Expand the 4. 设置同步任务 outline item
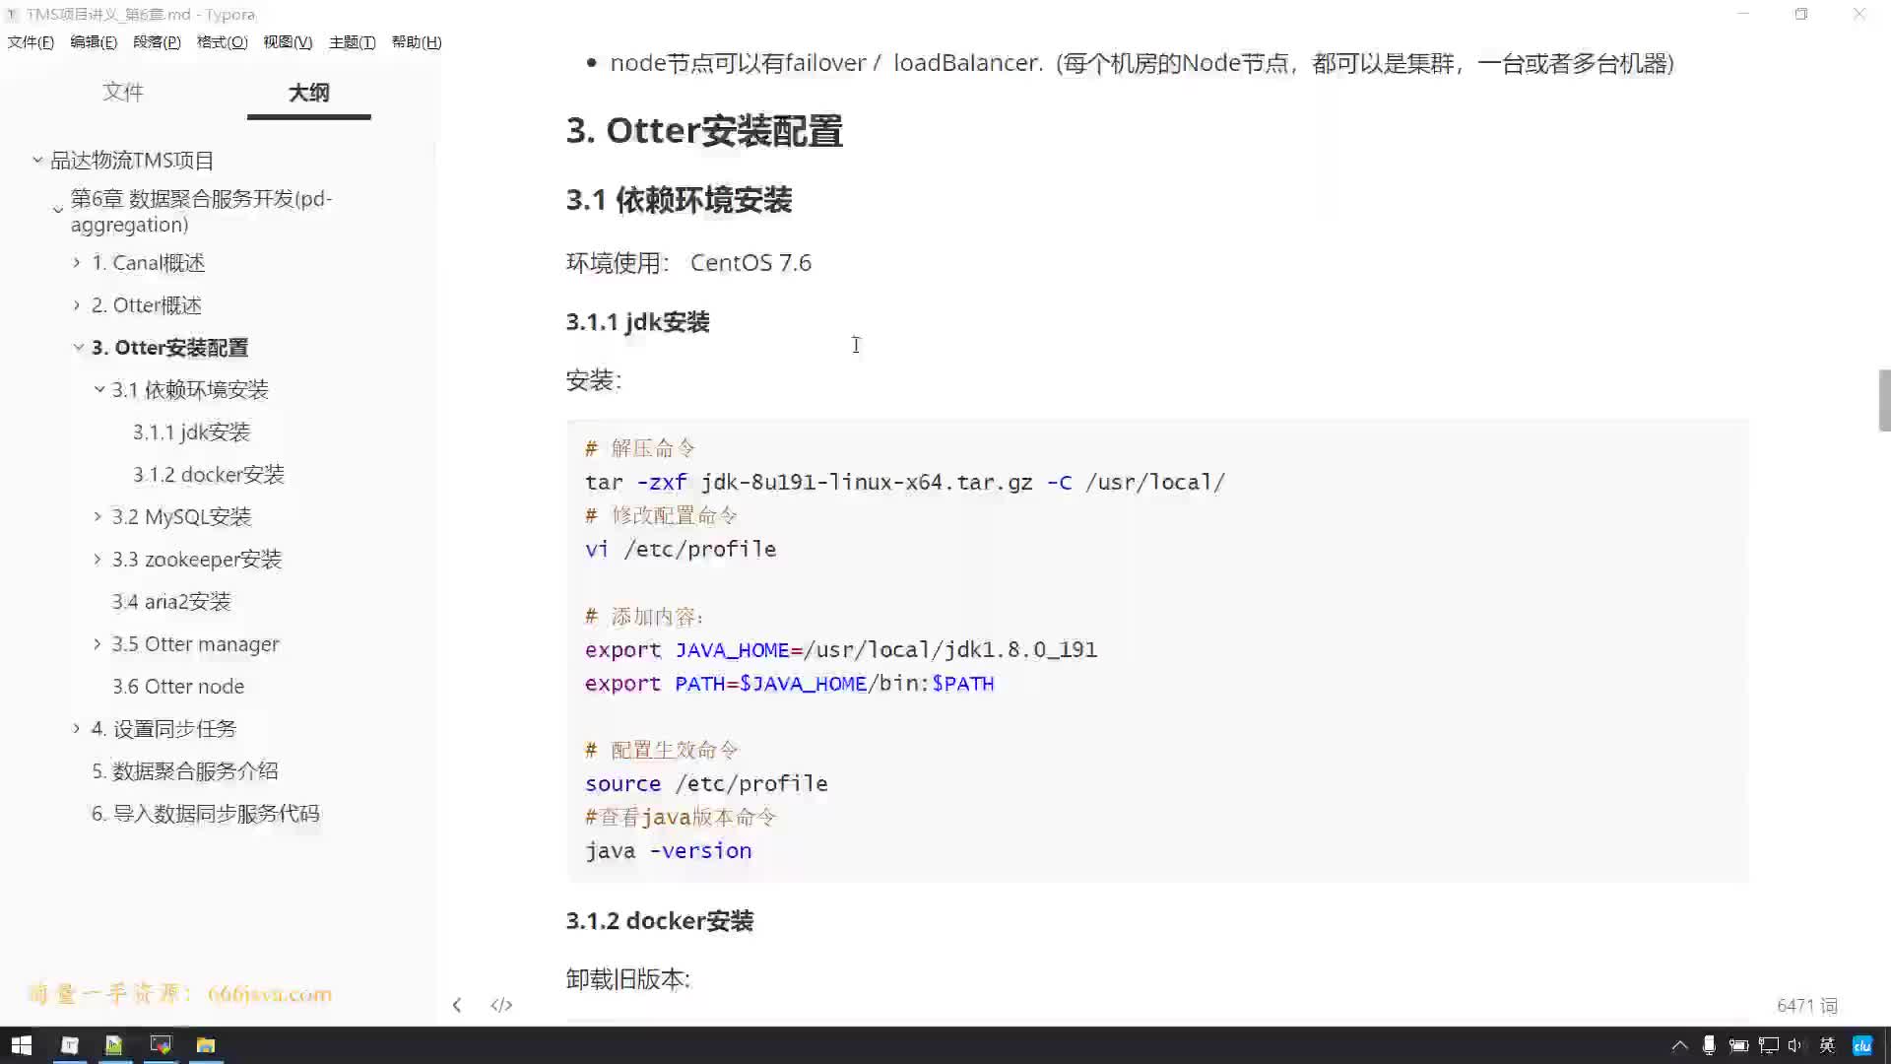Image resolution: width=1891 pixels, height=1064 pixels. click(77, 728)
